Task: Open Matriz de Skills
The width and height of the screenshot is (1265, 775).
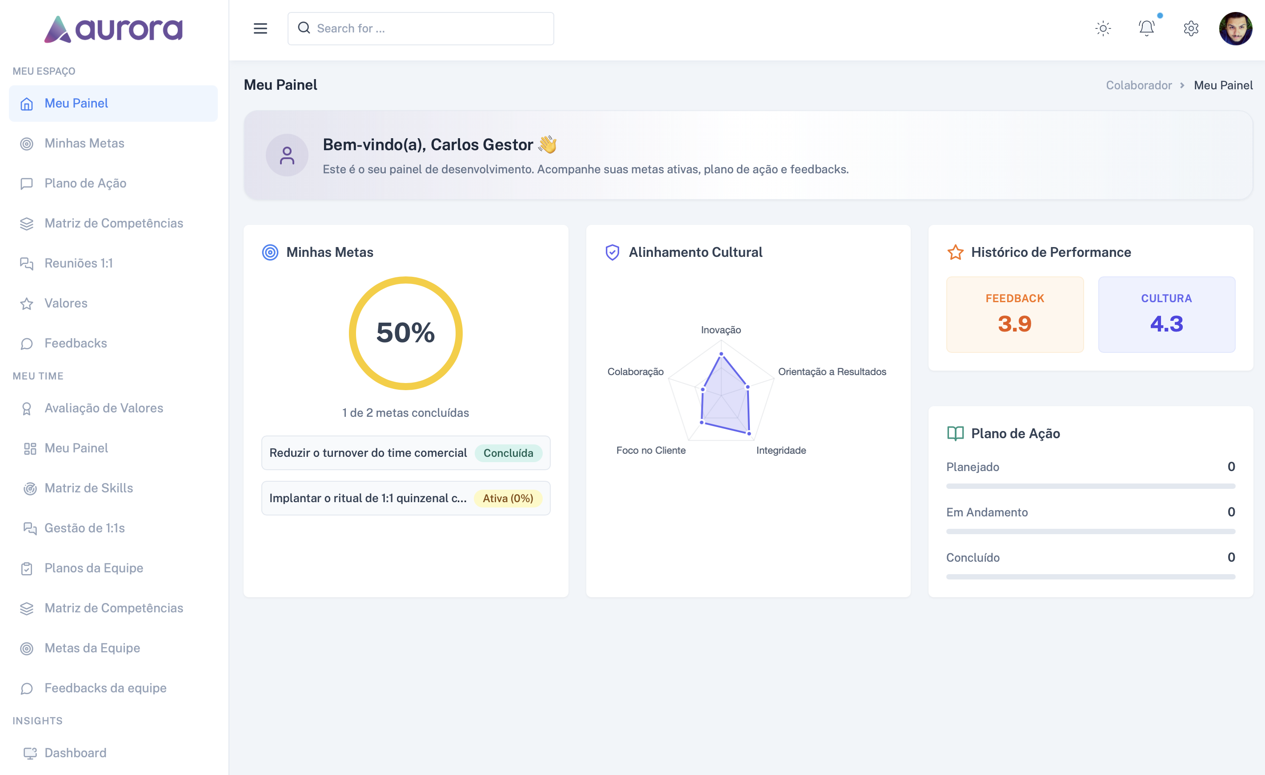Action: [113, 488]
